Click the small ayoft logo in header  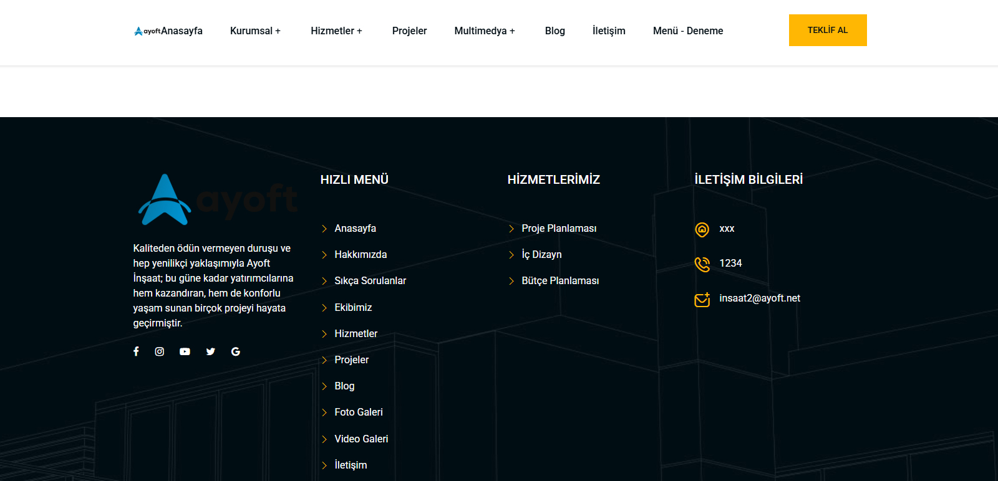click(x=147, y=31)
